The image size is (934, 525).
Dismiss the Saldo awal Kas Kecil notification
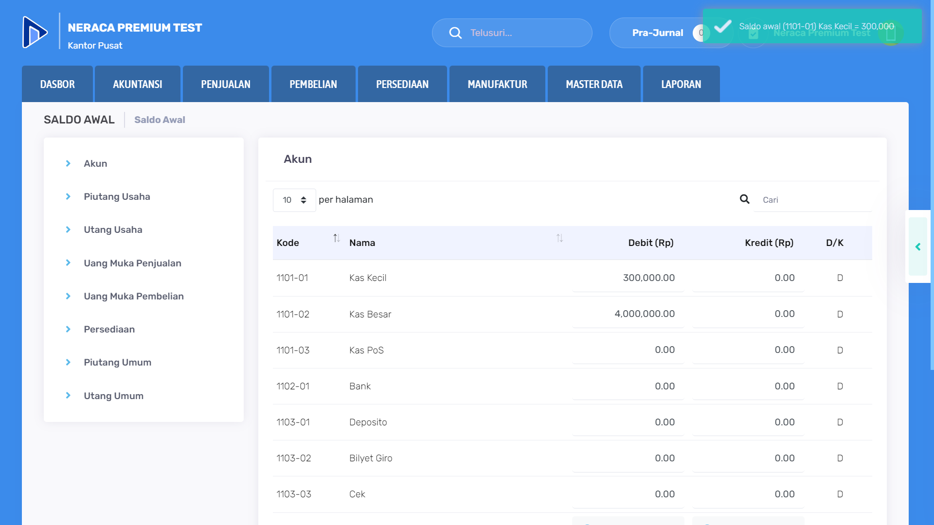pyautogui.click(x=812, y=26)
